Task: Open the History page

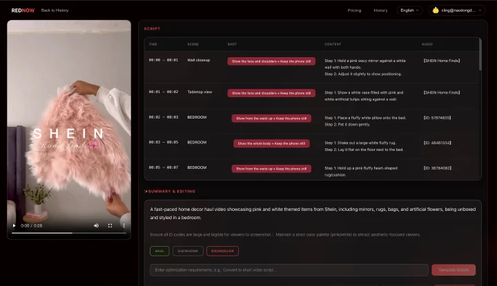Action: [380, 10]
